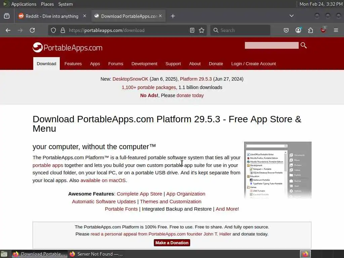Screen dimensions: 344x258
Task: Open the Development navigation item
Action: pos(144,63)
